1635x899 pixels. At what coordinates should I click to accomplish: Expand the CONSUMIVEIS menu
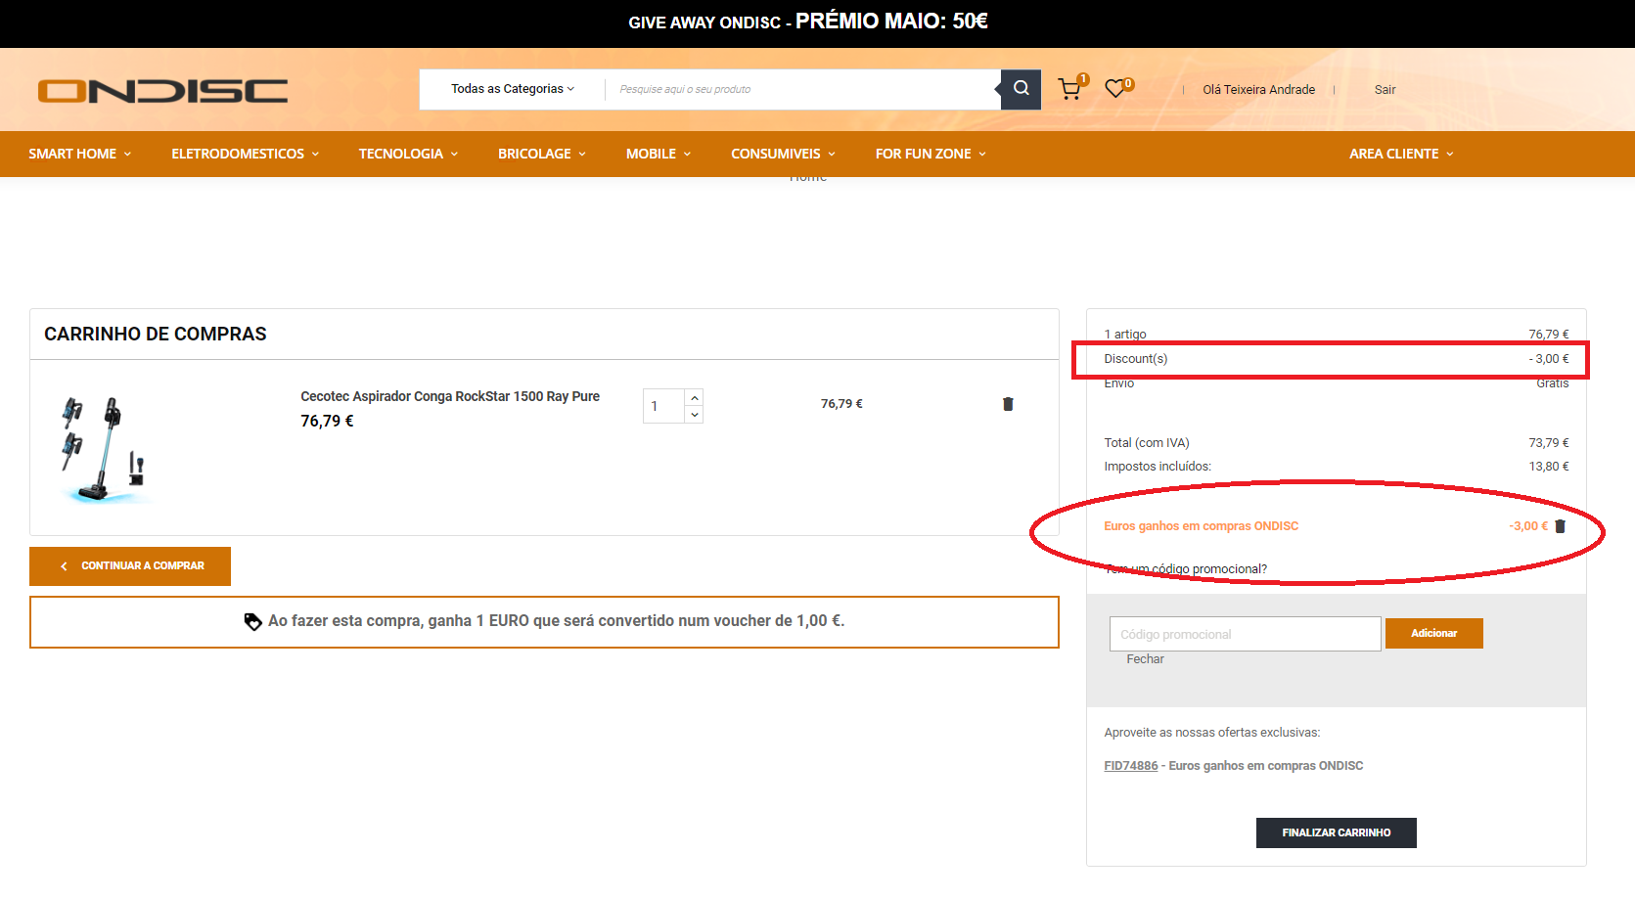click(784, 154)
